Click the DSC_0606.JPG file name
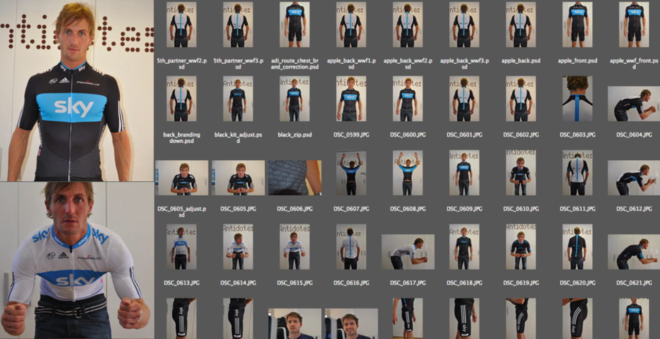660x339 pixels. (x=295, y=209)
